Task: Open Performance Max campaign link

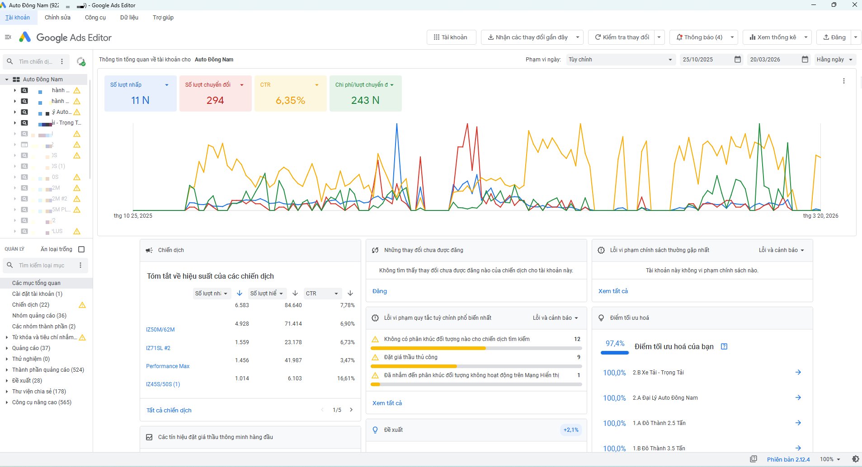Action: pos(168,366)
